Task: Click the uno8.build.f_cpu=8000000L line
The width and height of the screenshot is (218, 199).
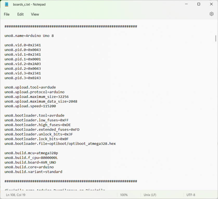Action: click(31, 158)
